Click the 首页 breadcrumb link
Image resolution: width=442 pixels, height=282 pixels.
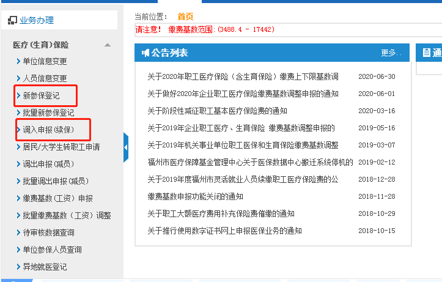pyautogui.click(x=185, y=17)
